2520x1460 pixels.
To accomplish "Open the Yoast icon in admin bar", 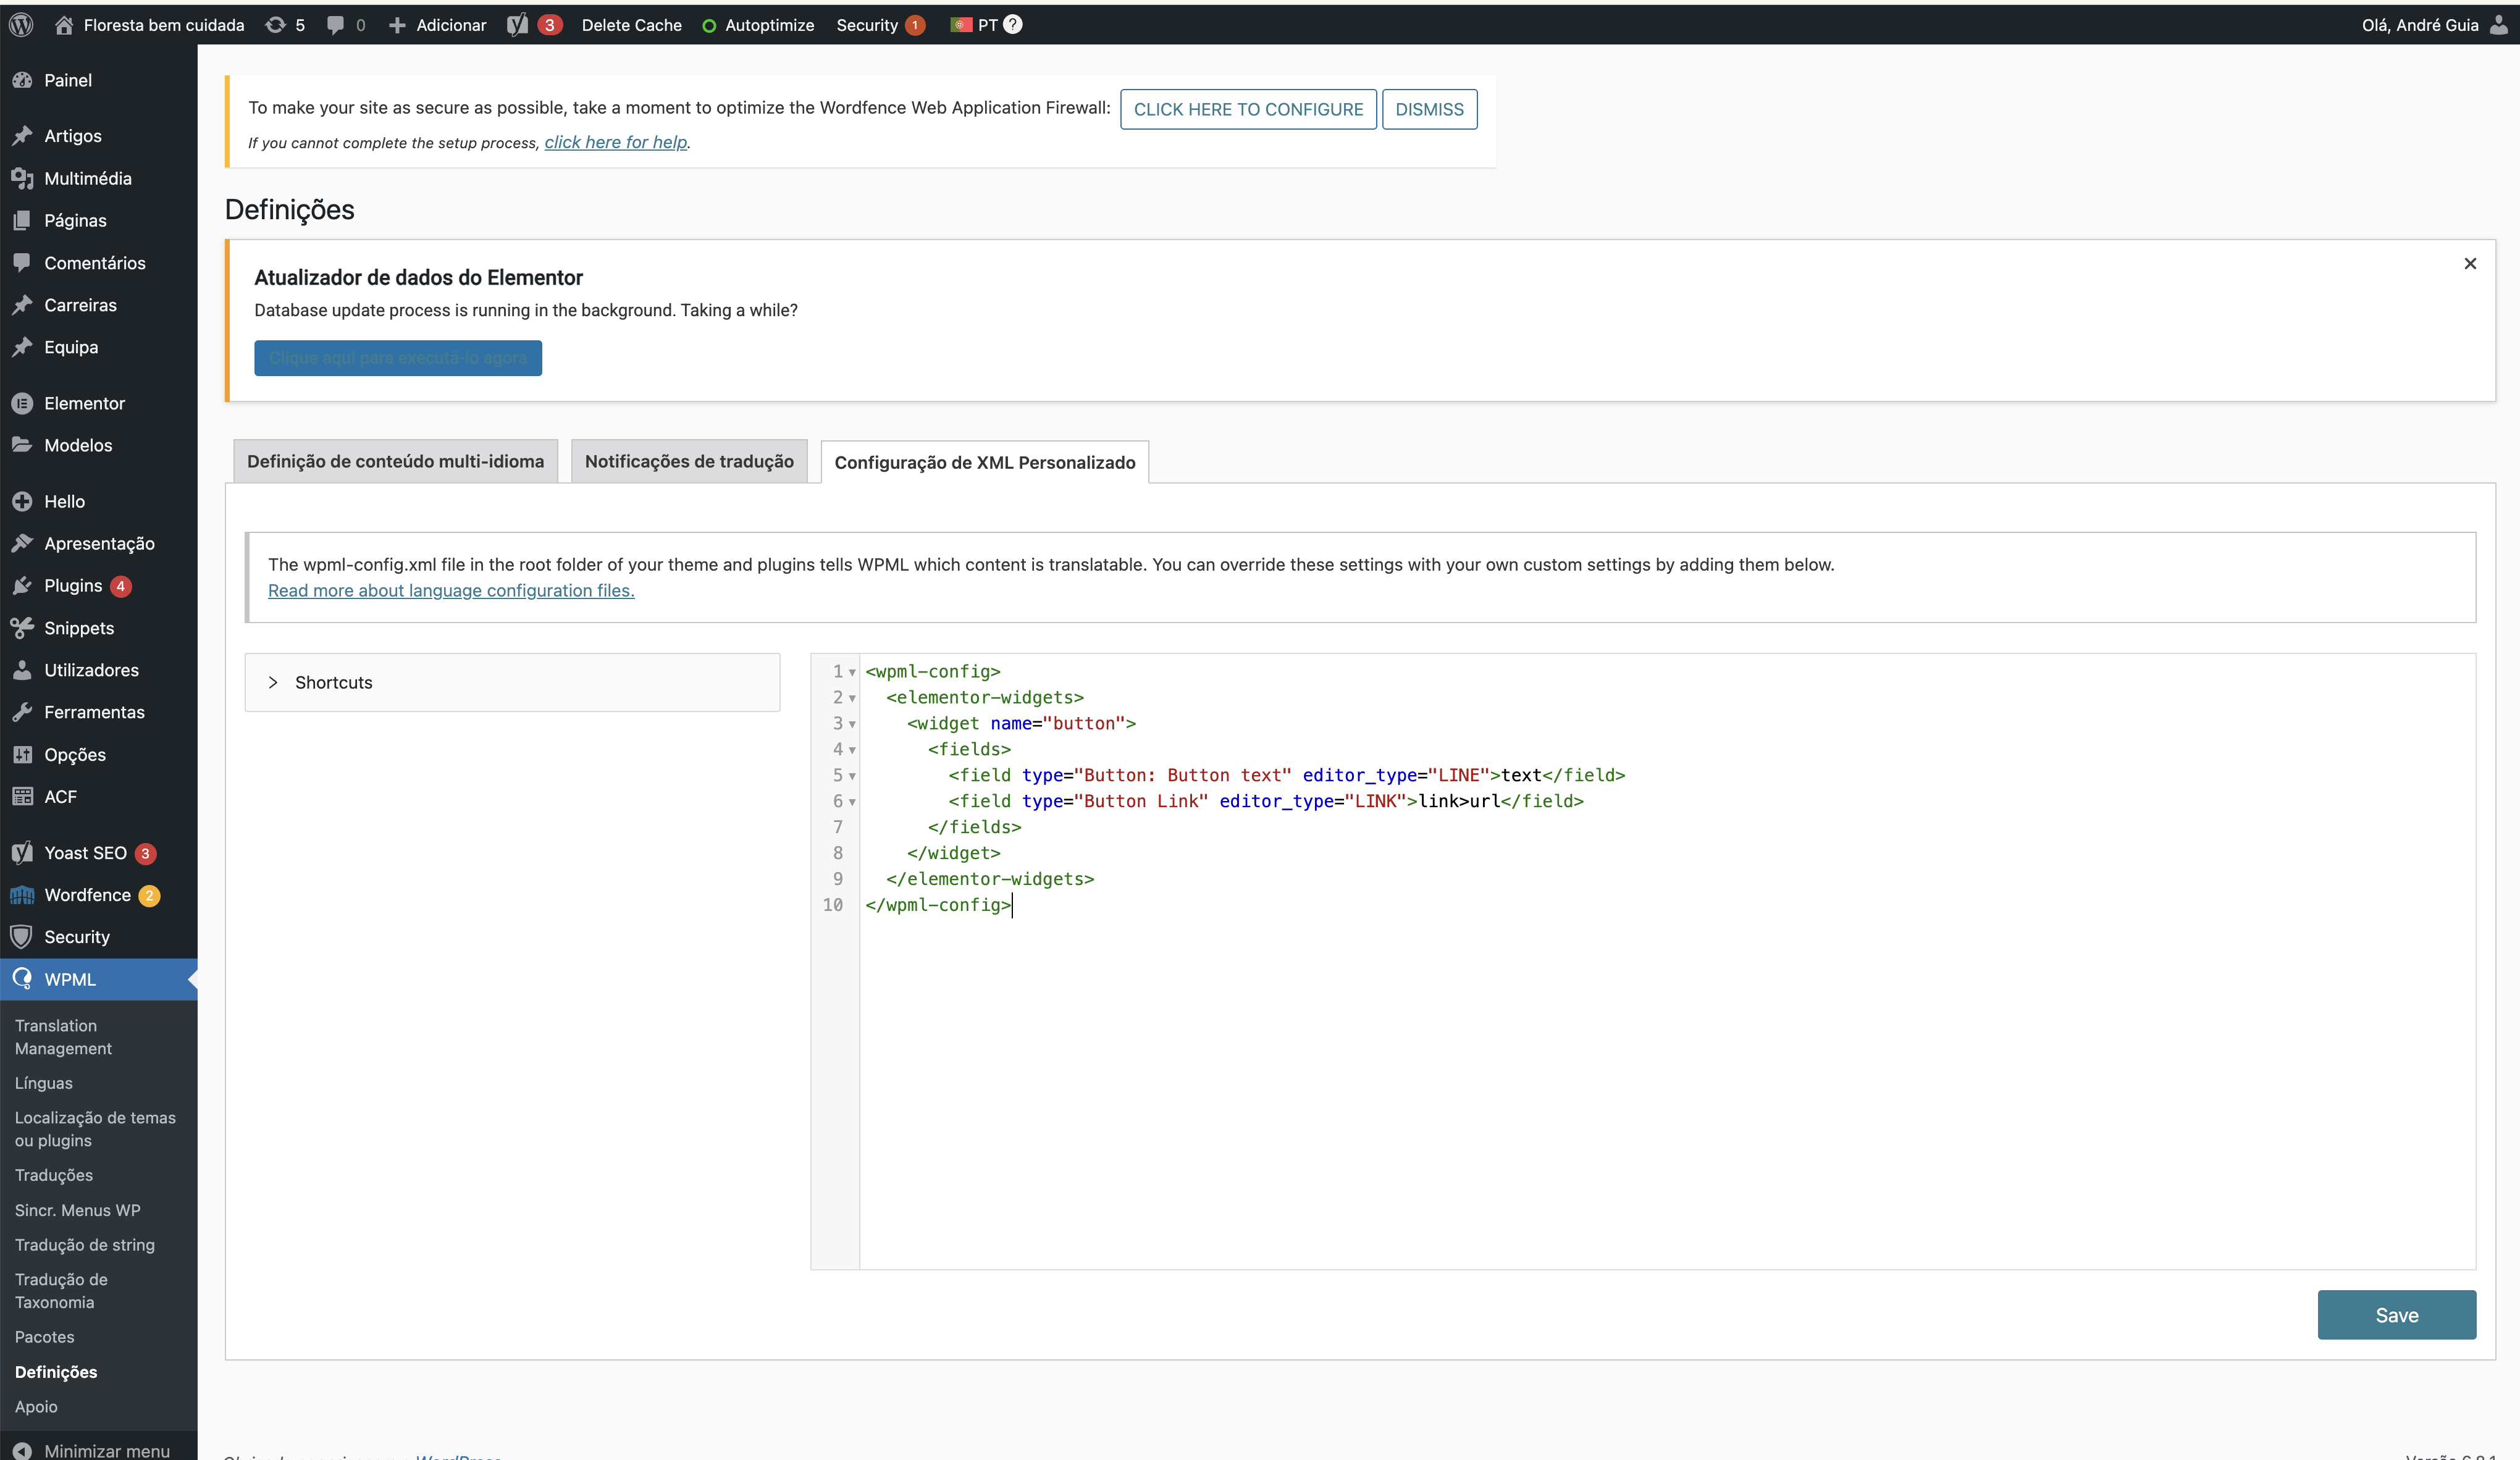I will click(x=517, y=25).
